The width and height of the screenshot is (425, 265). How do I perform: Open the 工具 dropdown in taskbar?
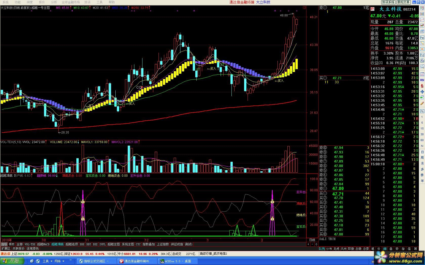pyautogui.click(x=47, y=261)
